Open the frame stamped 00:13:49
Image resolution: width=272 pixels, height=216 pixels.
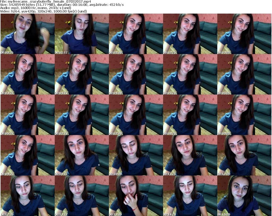pos(136,196)
